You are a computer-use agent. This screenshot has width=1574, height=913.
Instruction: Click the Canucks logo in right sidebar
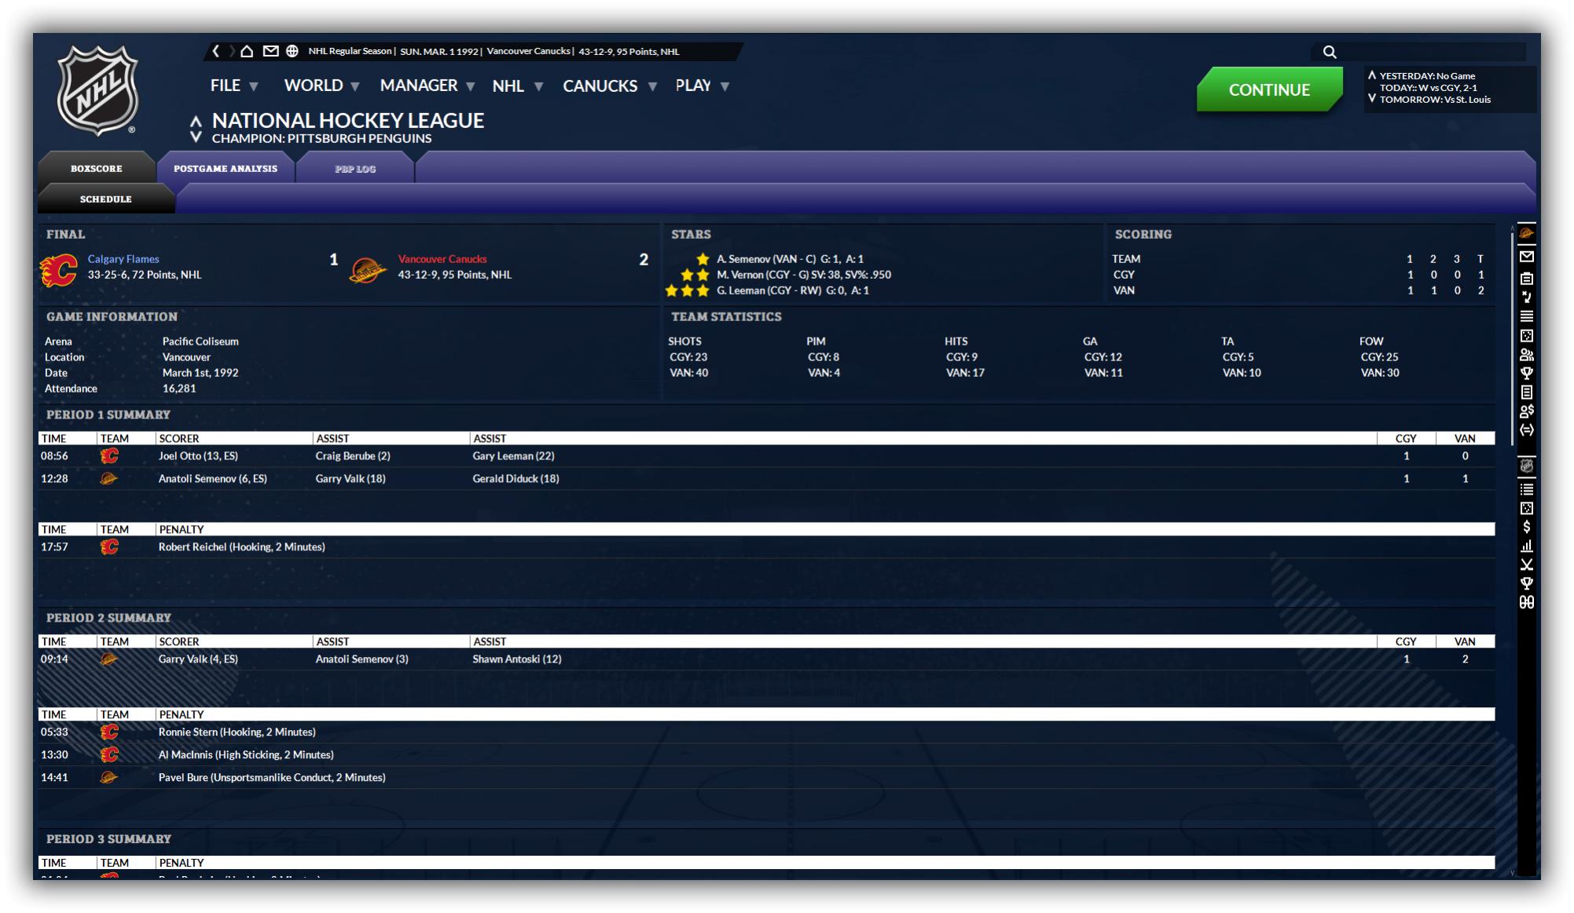(1526, 233)
